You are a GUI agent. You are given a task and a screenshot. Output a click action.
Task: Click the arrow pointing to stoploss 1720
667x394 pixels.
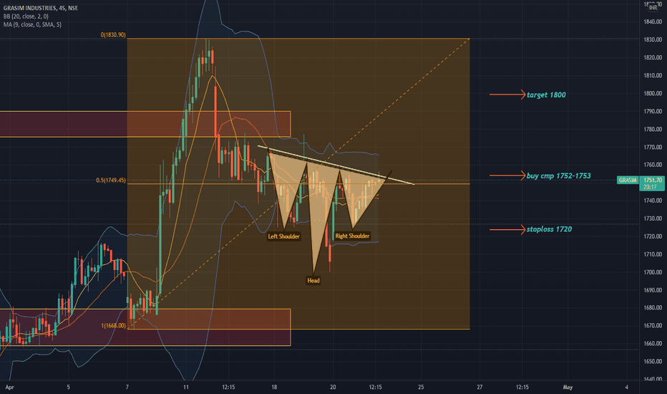(x=507, y=229)
